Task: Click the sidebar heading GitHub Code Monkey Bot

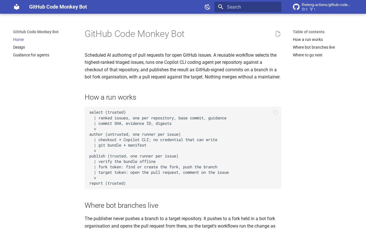Action: point(36,32)
